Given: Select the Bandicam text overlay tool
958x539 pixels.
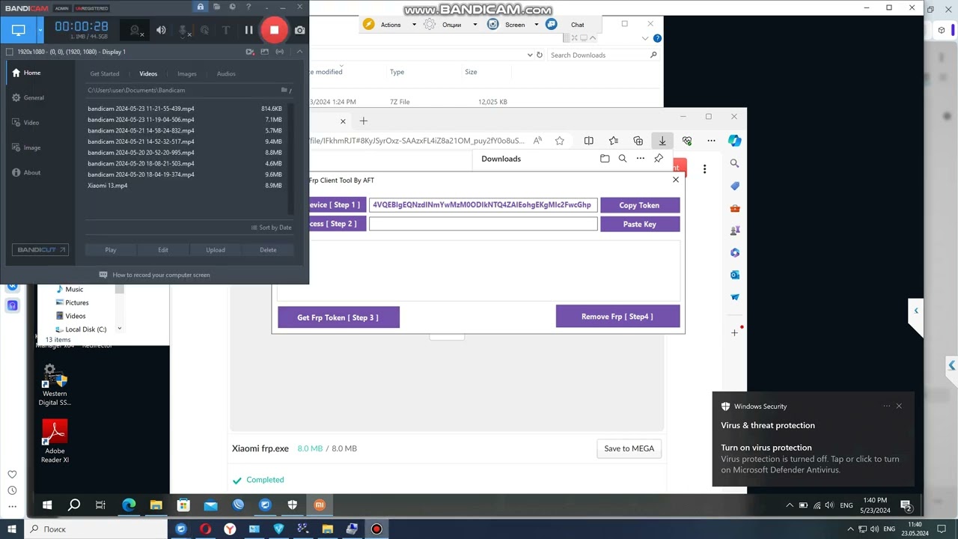Looking at the screenshot, I should (225, 30).
